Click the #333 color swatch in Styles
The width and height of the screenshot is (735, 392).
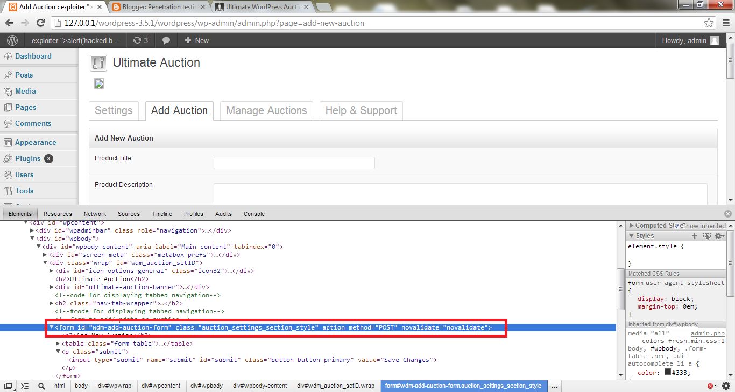pyautogui.click(x=668, y=372)
